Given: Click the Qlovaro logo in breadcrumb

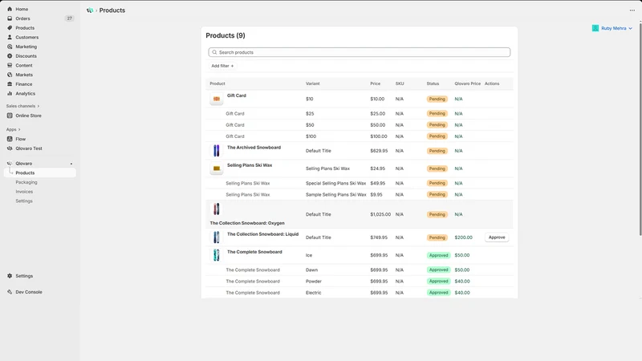Looking at the screenshot, I should click(x=90, y=10).
